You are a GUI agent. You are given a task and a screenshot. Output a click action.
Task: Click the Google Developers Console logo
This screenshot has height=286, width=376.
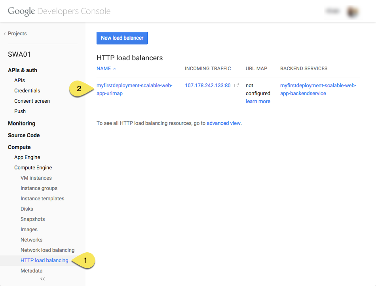pos(59,11)
